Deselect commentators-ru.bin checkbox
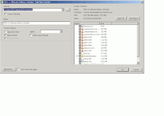Viewport: 164px width, 116px height. pyautogui.click(x=80, y=34)
